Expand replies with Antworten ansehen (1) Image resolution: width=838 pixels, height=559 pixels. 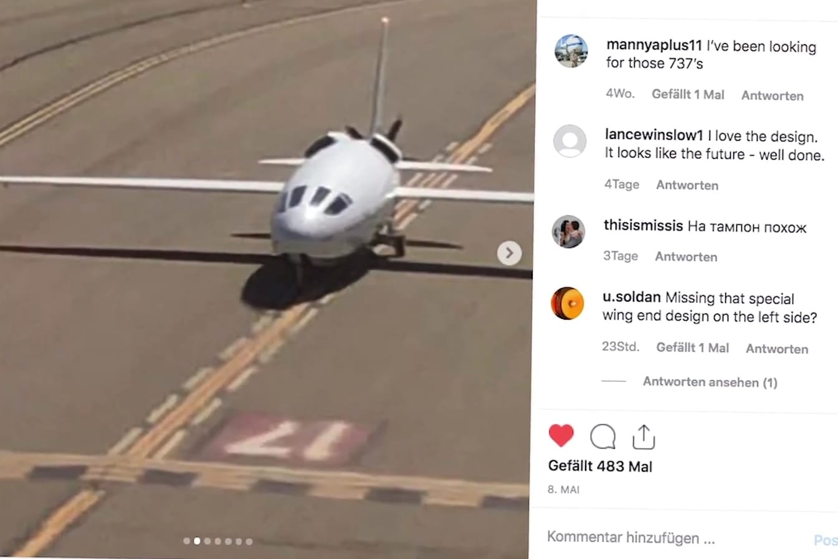(710, 382)
